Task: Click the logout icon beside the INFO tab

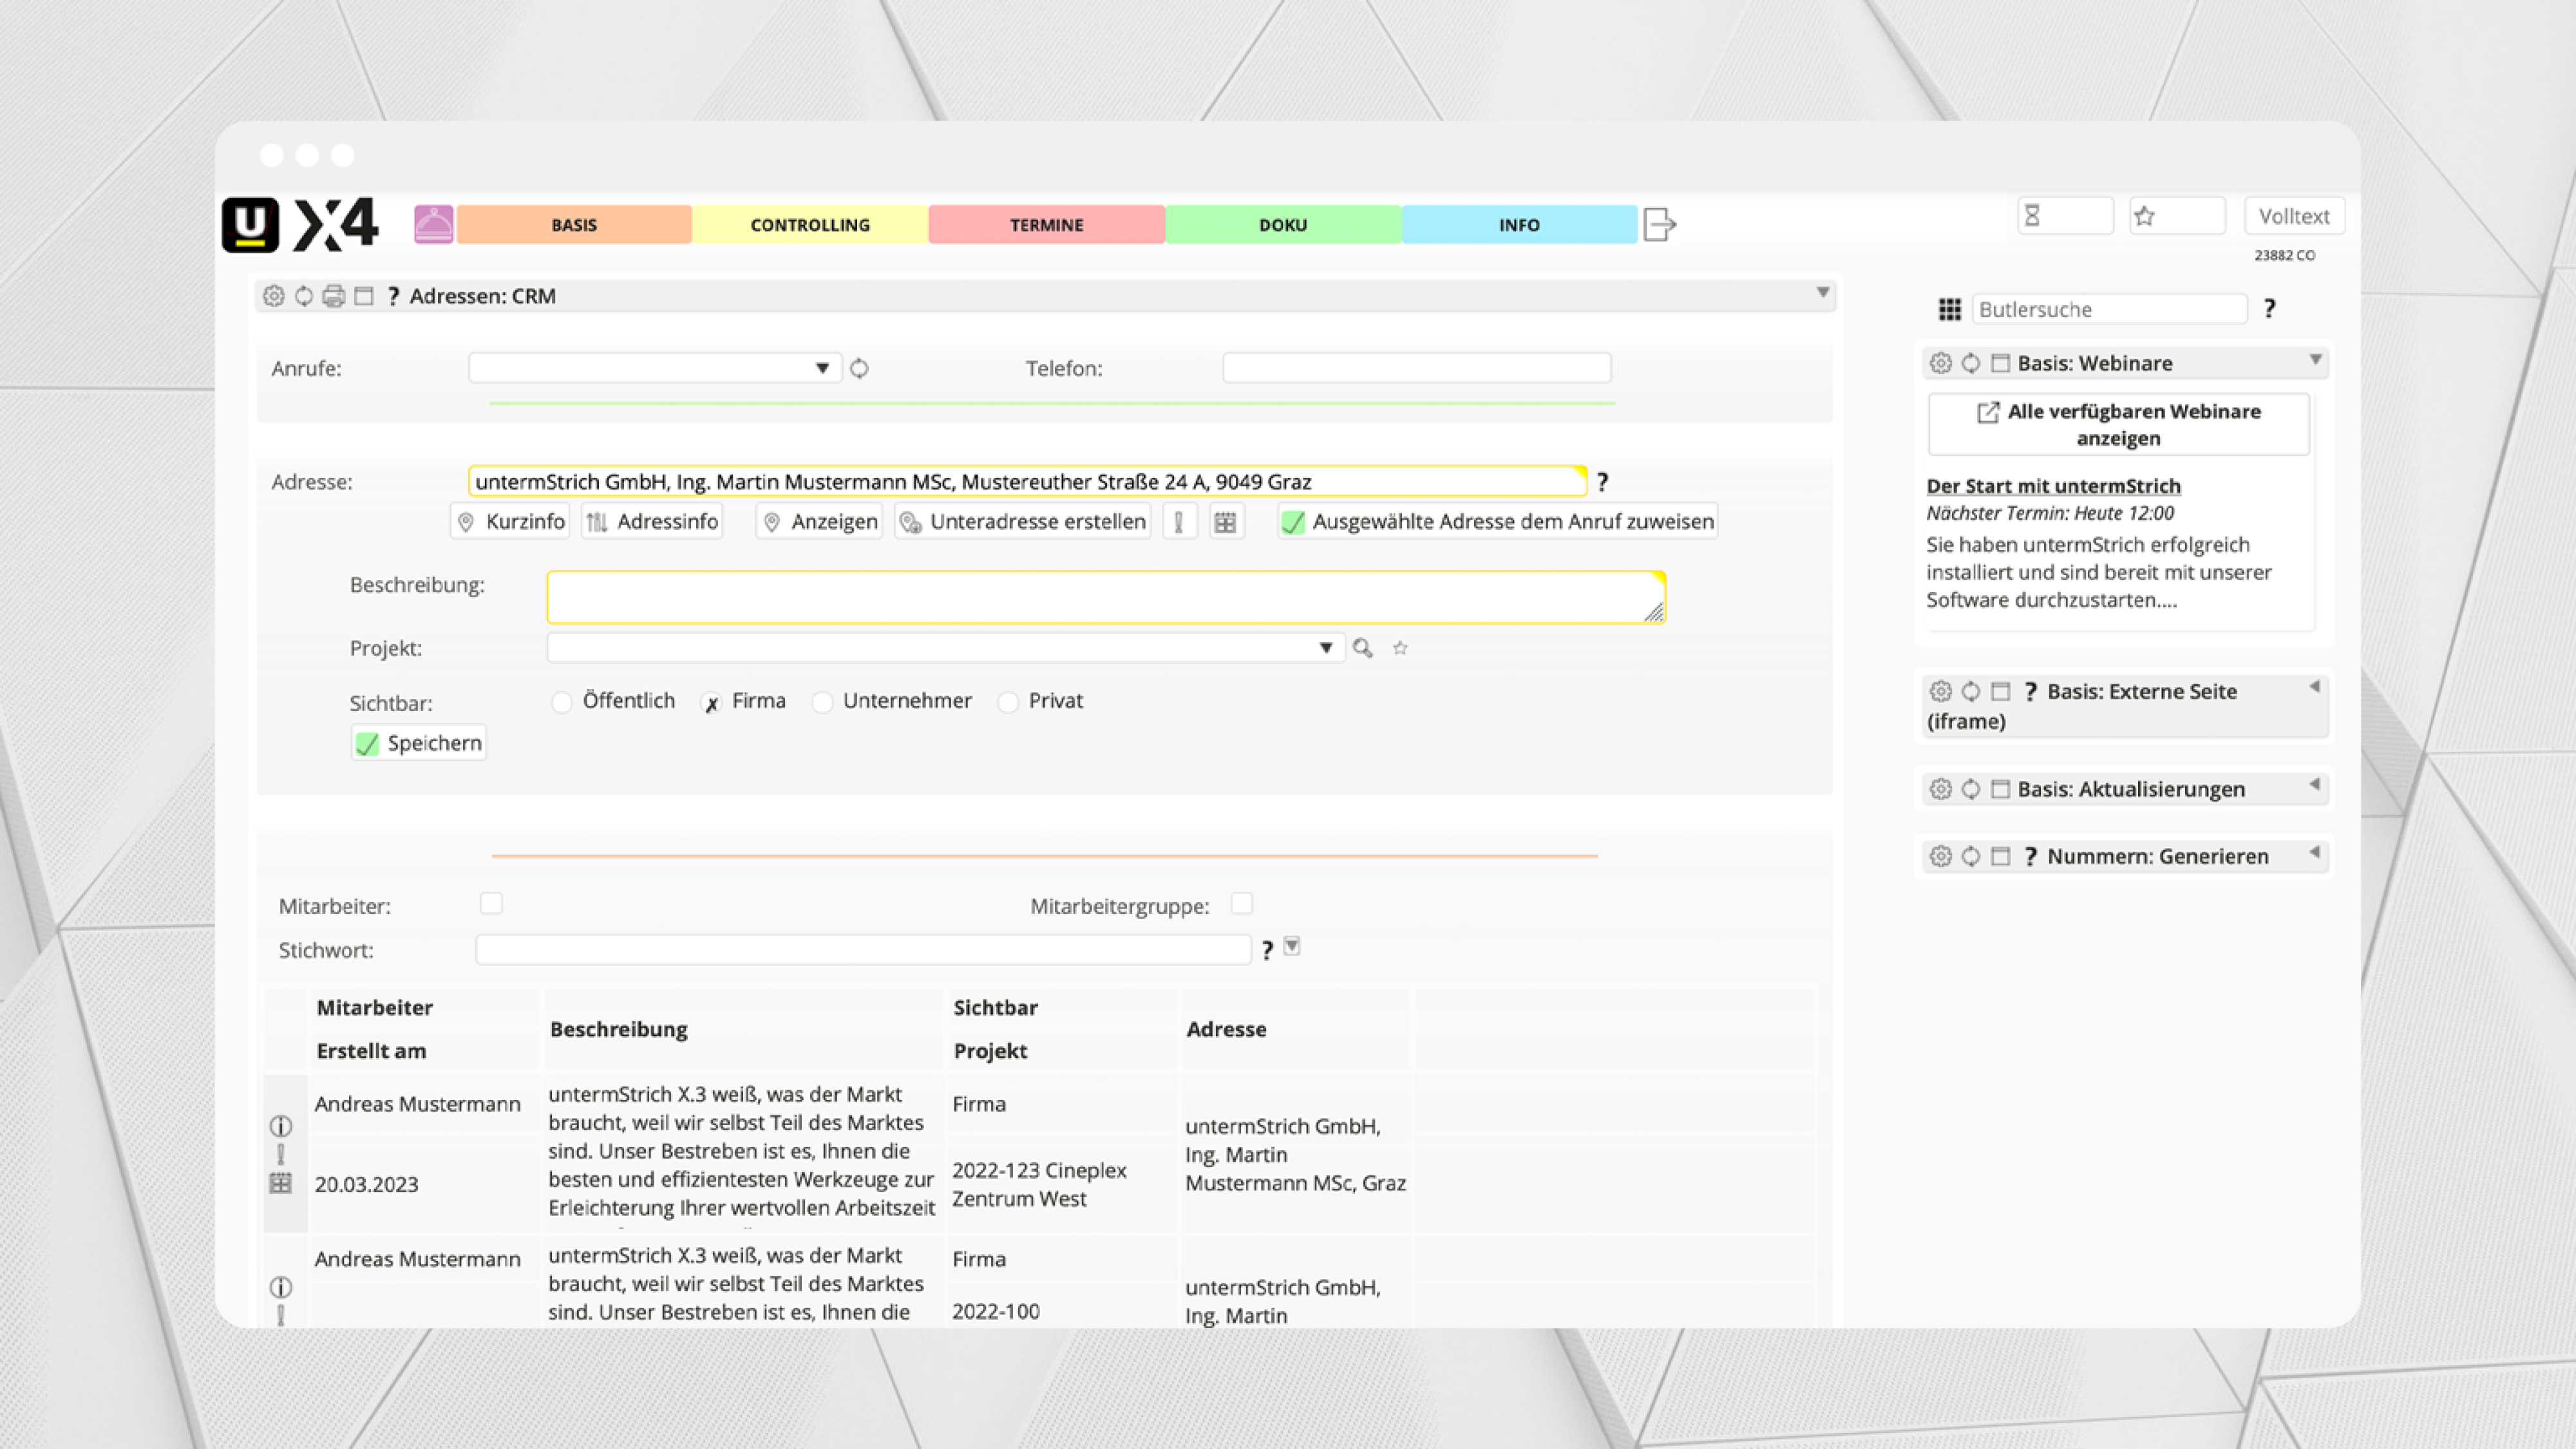Action: pos(1659,224)
